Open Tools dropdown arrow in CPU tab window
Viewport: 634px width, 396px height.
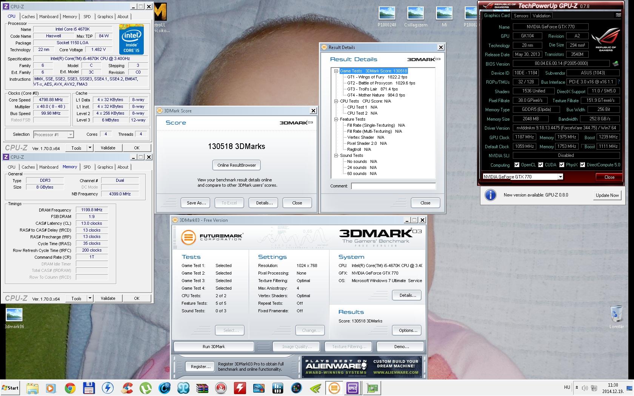(x=90, y=148)
